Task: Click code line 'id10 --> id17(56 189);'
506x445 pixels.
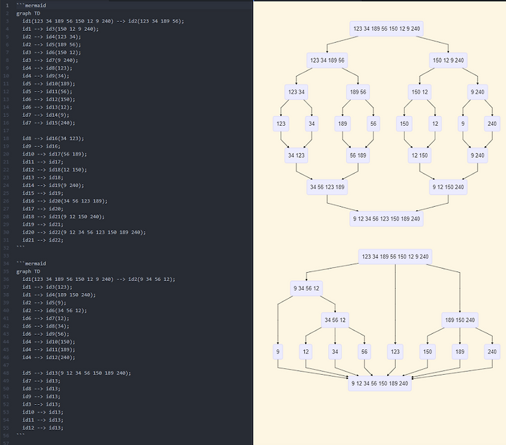Action: click(55, 154)
